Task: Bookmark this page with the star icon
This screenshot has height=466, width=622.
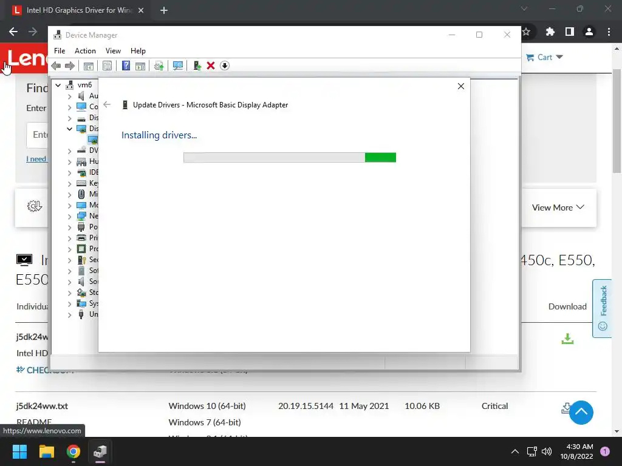Action: 526,32
